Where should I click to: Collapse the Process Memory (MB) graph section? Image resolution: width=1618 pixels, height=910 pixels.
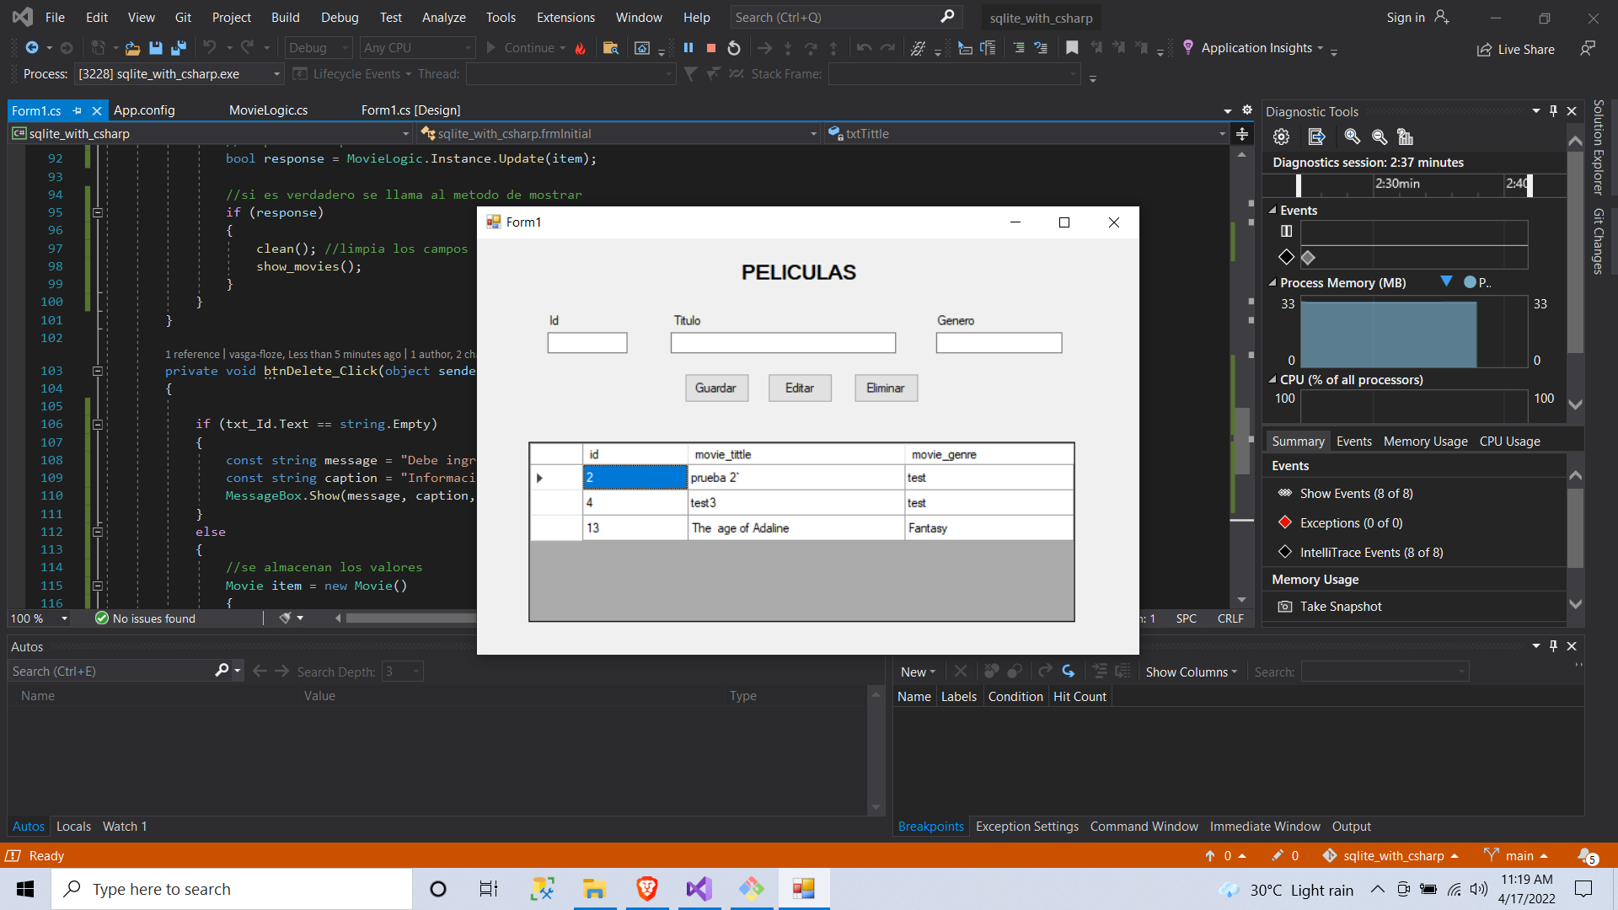pyautogui.click(x=1272, y=283)
